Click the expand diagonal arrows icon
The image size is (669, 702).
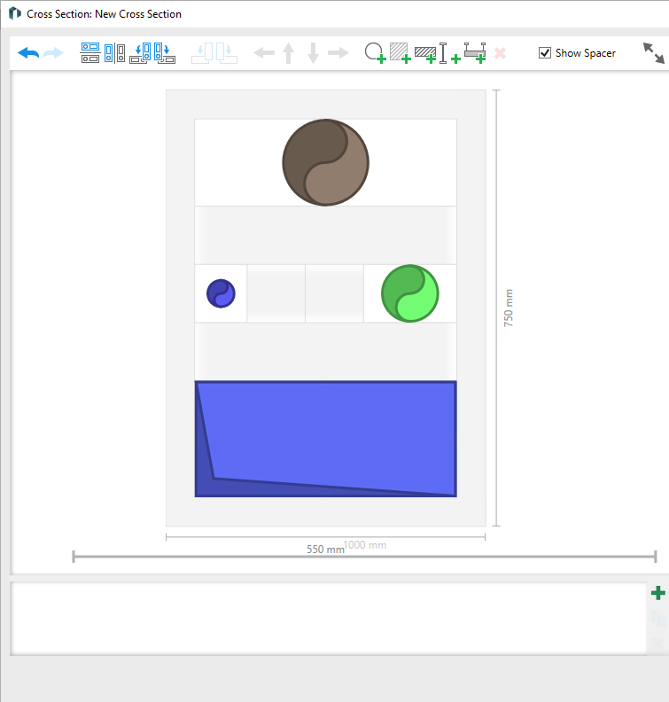point(654,53)
